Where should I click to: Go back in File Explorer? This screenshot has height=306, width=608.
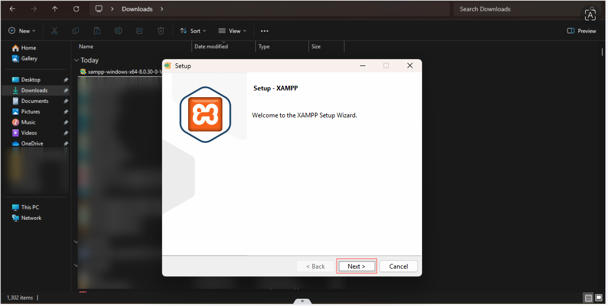[x=12, y=9]
